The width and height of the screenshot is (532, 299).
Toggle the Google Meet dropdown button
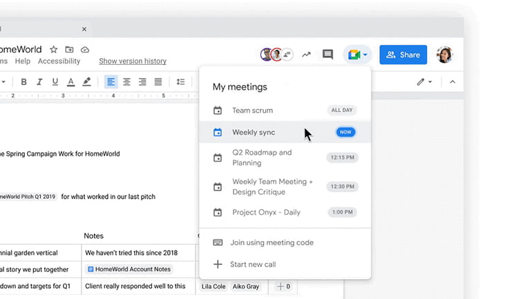tap(357, 55)
